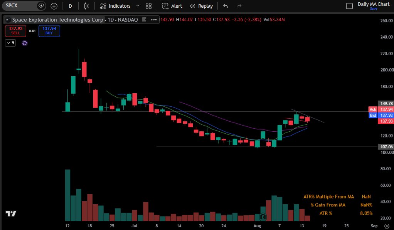Image resolution: width=394 pixels, height=230 pixels.
Task: Click the TradingView logo watermark
Action: 11,214
